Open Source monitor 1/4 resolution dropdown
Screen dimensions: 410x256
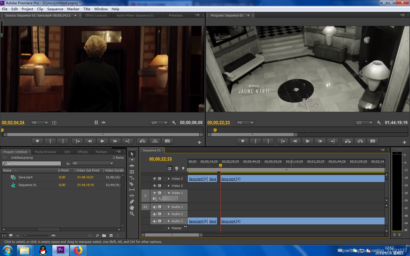coord(159,123)
